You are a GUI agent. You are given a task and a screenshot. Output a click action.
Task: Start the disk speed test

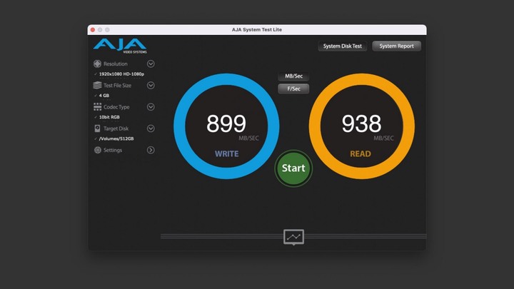coord(293,168)
